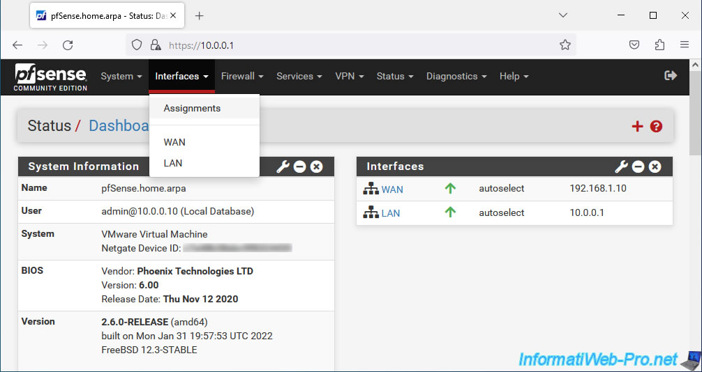
Task: Save page to Pocket
Action: [x=634, y=45]
